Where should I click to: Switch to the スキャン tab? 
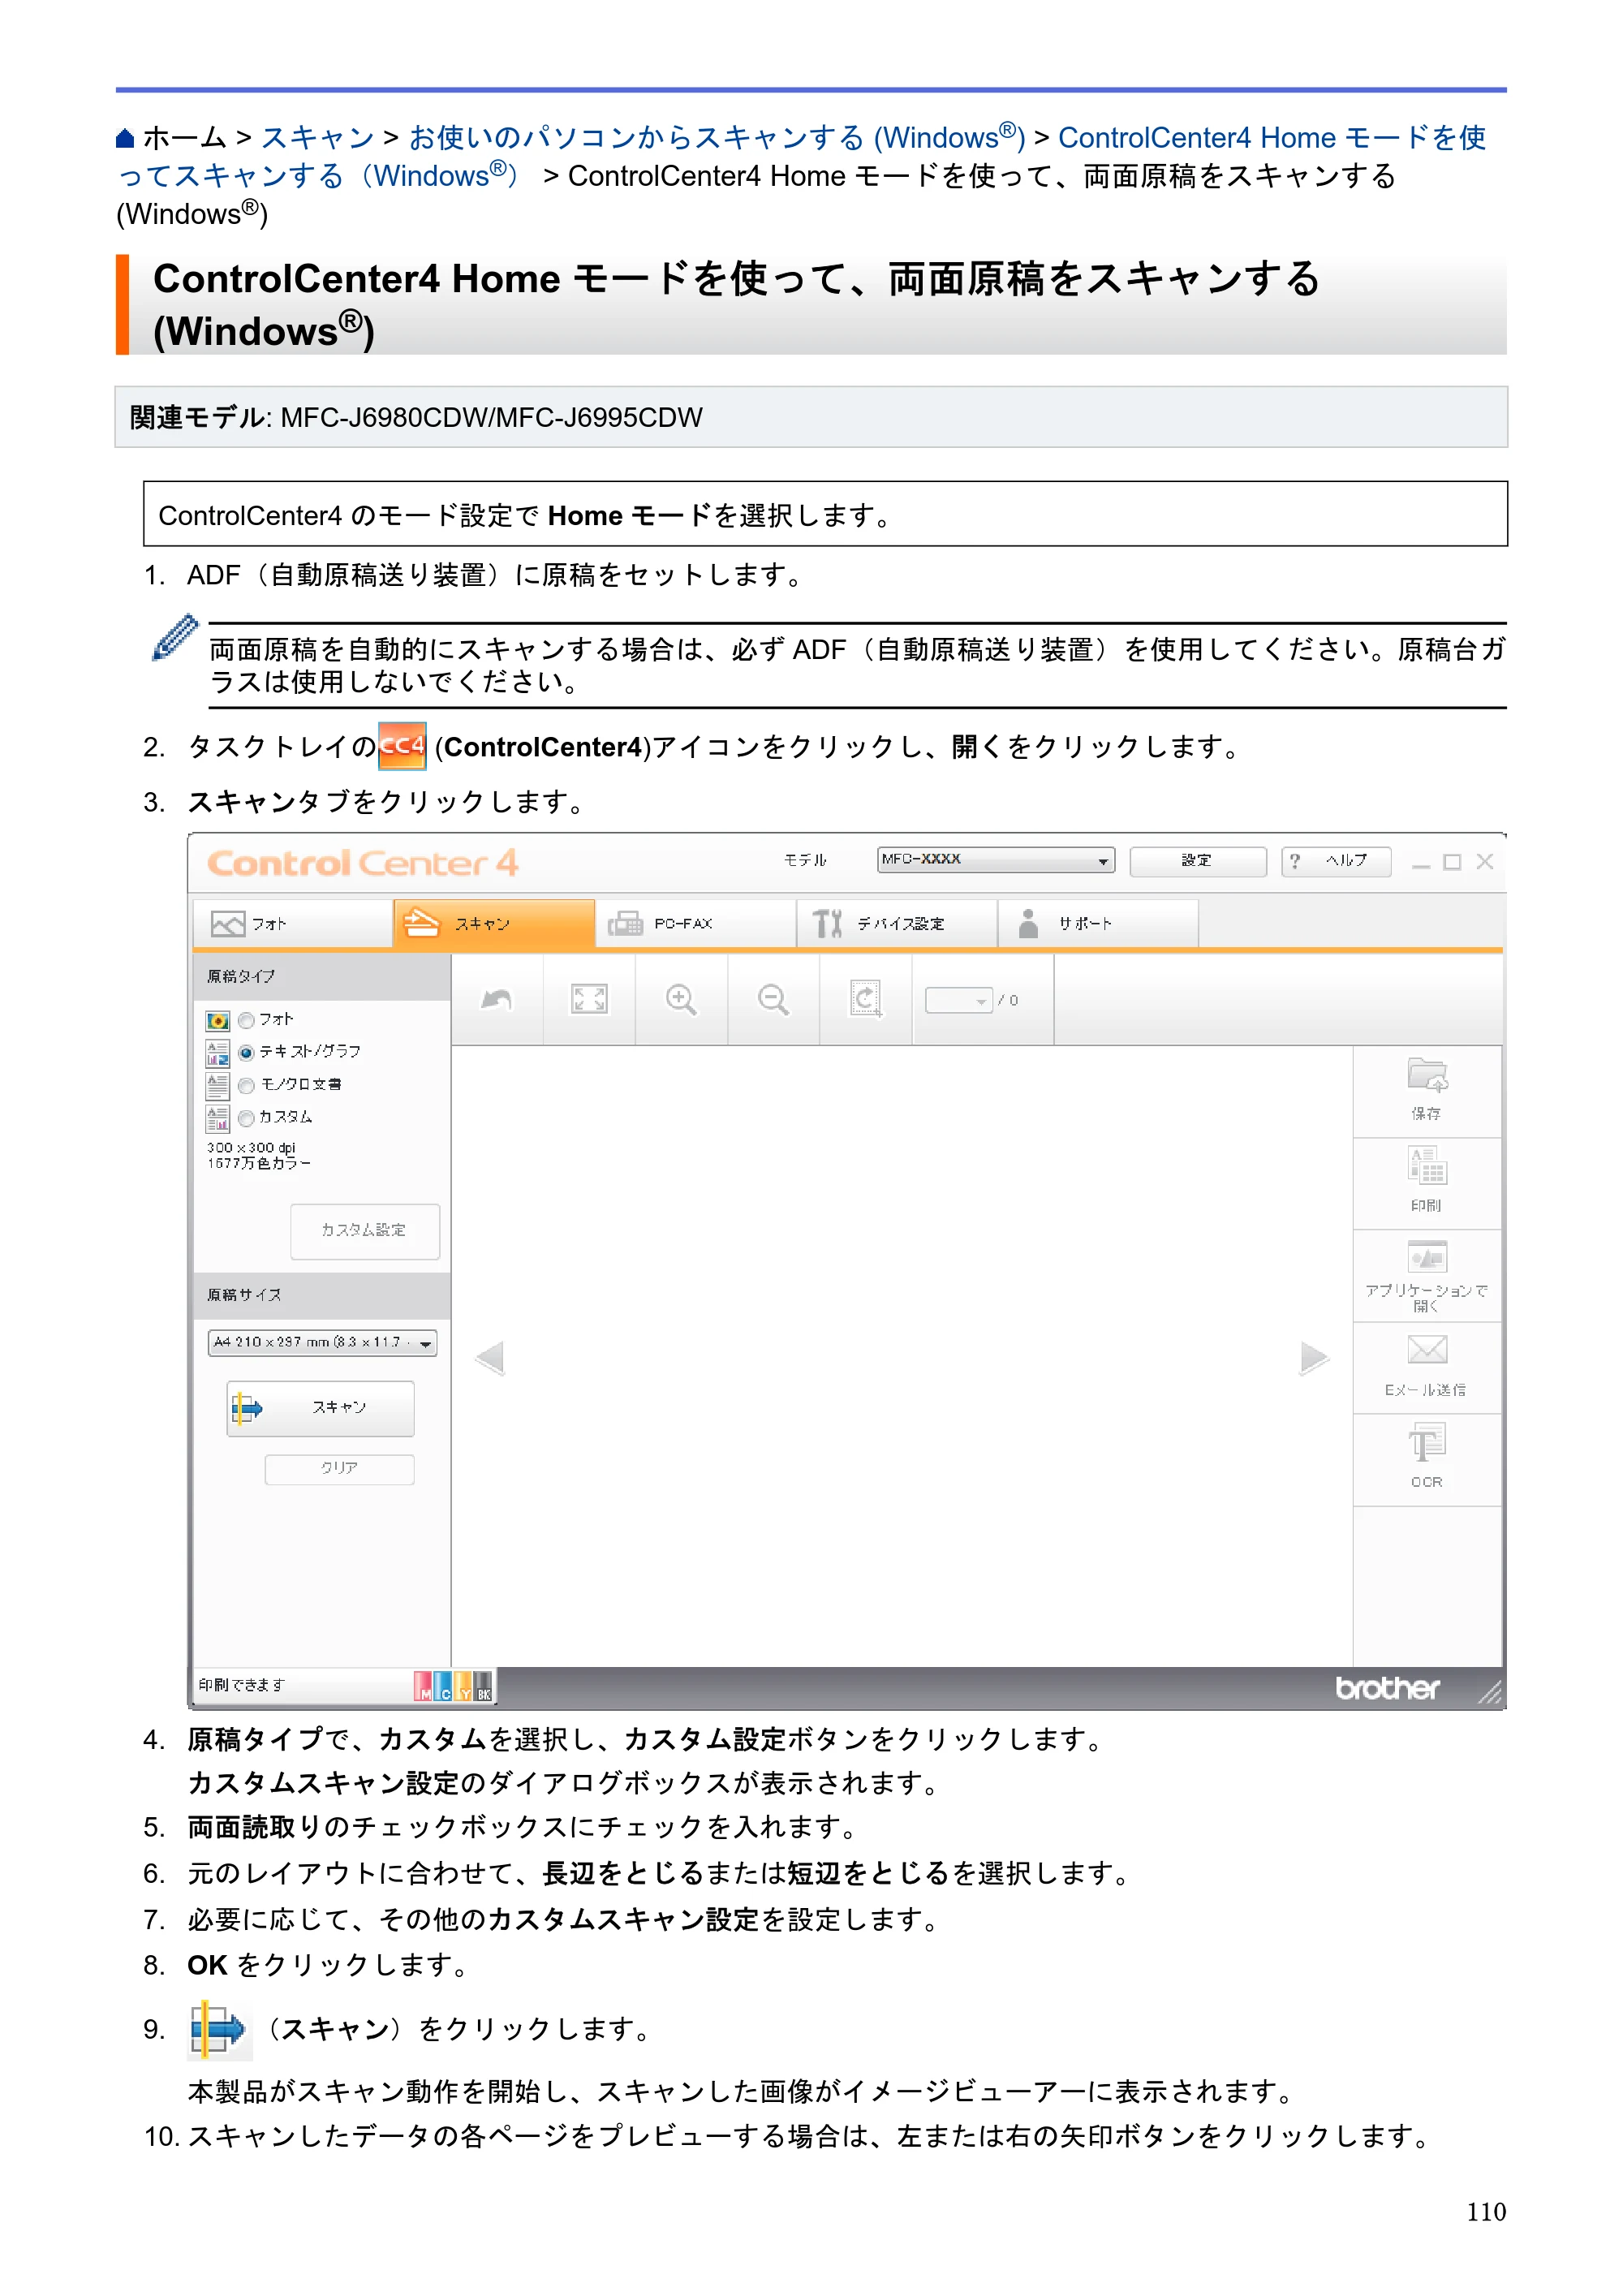pos(494,923)
